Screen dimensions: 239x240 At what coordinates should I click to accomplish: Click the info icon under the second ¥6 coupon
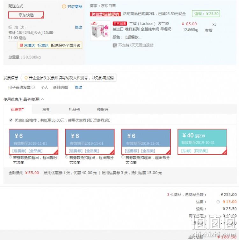pyautogui.click(x=67, y=157)
